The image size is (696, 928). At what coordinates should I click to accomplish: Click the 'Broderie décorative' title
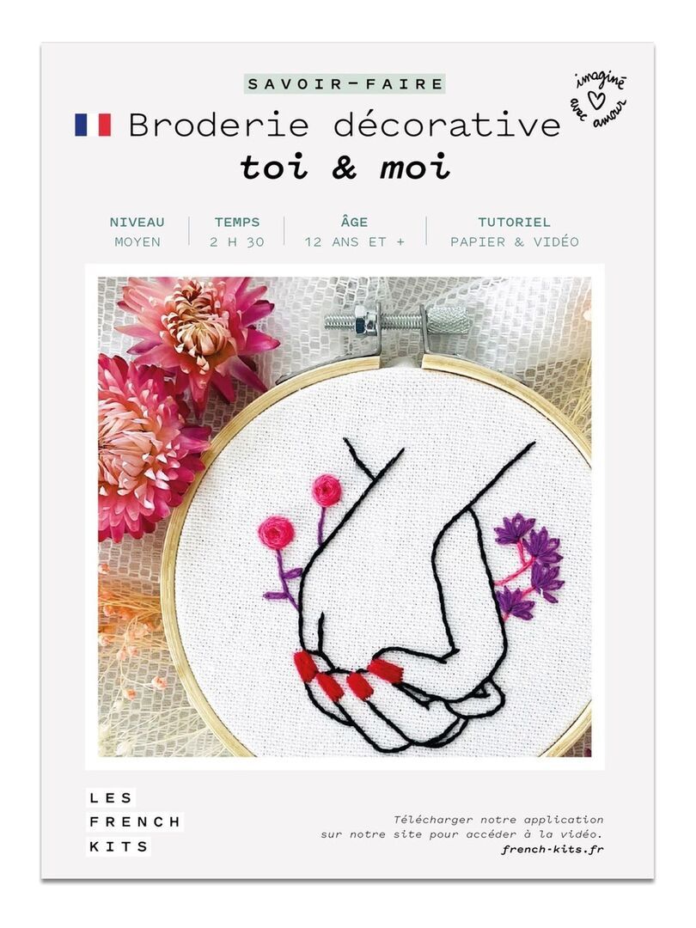pyautogui.click(x=345, y=125)
